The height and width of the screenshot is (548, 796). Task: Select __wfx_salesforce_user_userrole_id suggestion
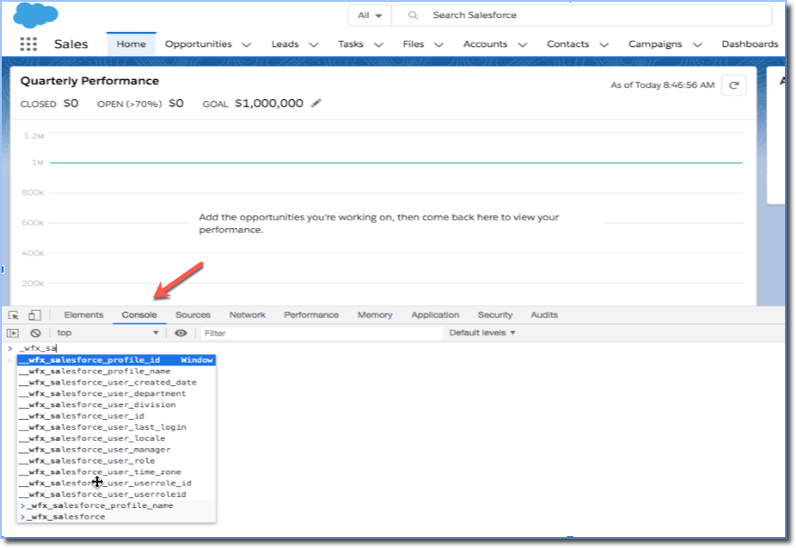pos(116,483)
